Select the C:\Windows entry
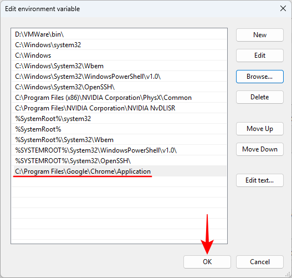 coord(119,55)
